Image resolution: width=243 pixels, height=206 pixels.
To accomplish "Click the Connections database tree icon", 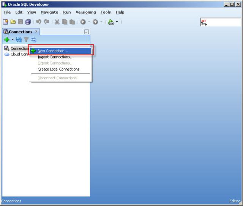I will pos(6,48).
